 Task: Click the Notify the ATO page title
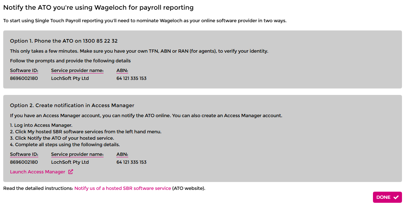tap(99, 8)
